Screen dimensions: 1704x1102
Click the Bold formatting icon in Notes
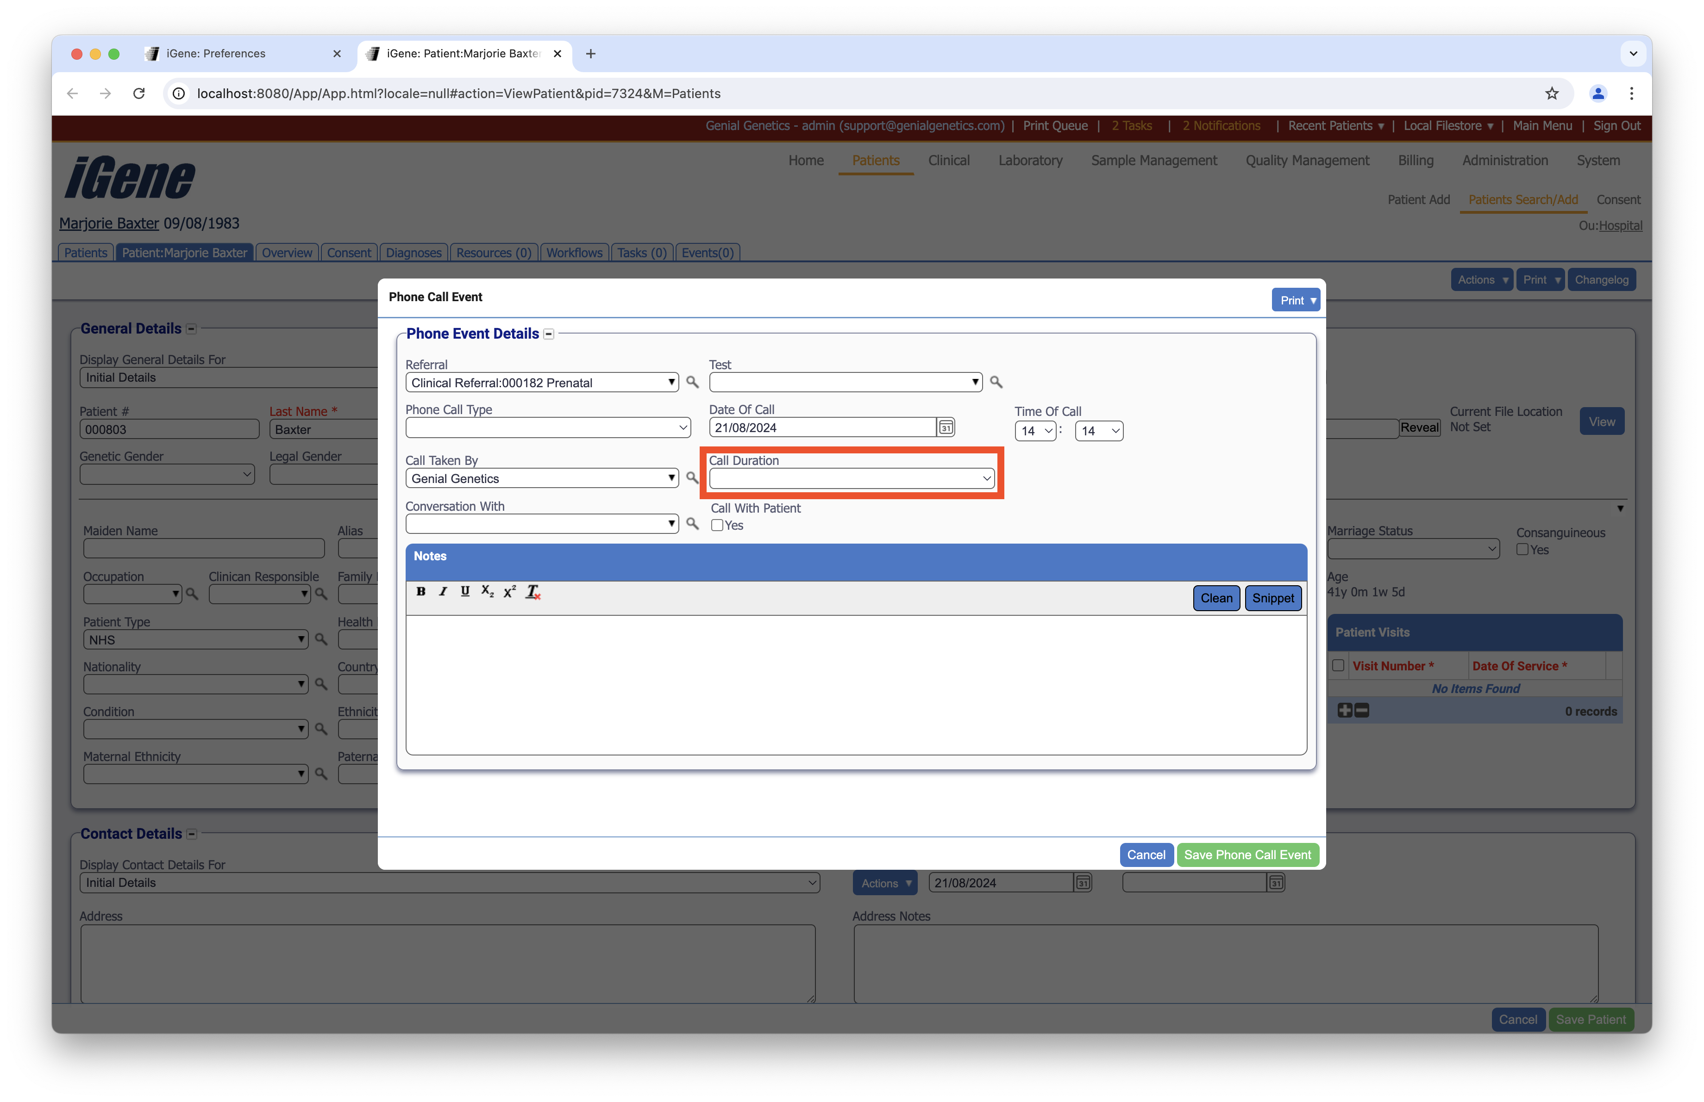[x=421, y=591]
